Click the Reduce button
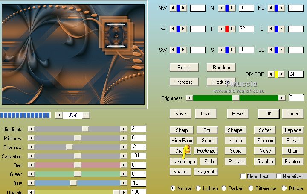This screenshot has height=194, width=307. point(221,82)
